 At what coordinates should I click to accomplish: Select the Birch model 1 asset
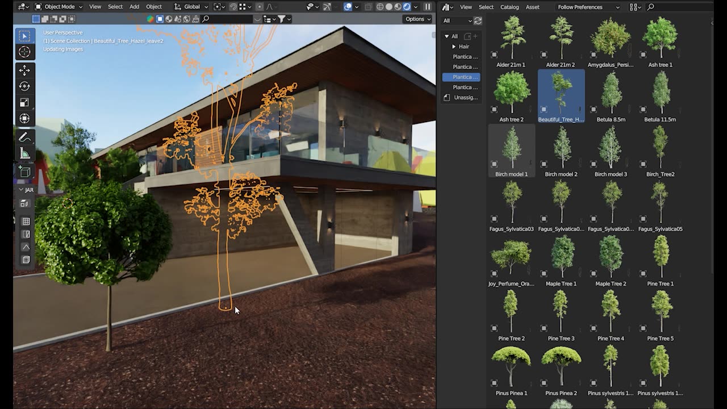[511, 151]
